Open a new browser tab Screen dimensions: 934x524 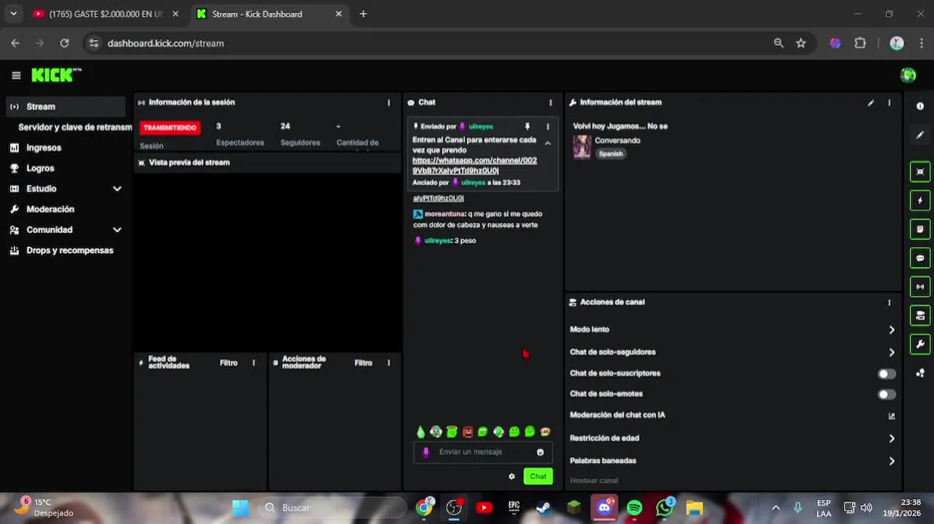(363, 14)
